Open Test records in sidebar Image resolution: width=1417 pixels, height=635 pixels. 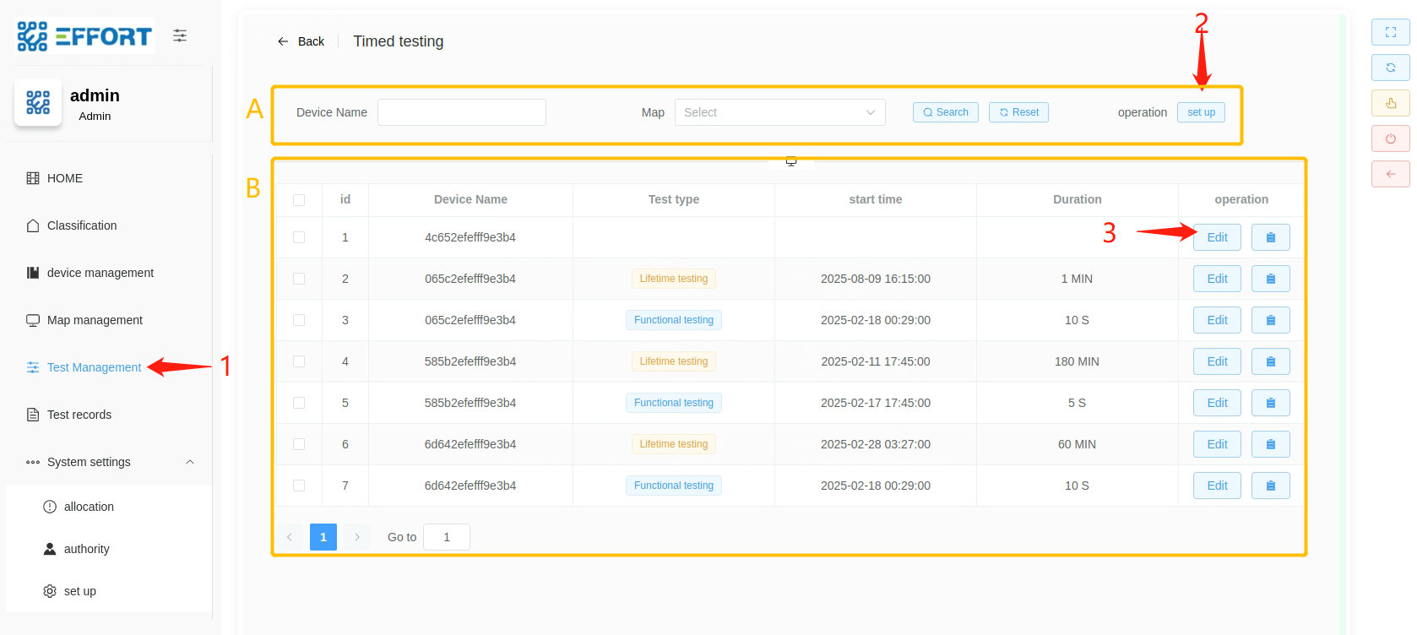tap(79, 415)
